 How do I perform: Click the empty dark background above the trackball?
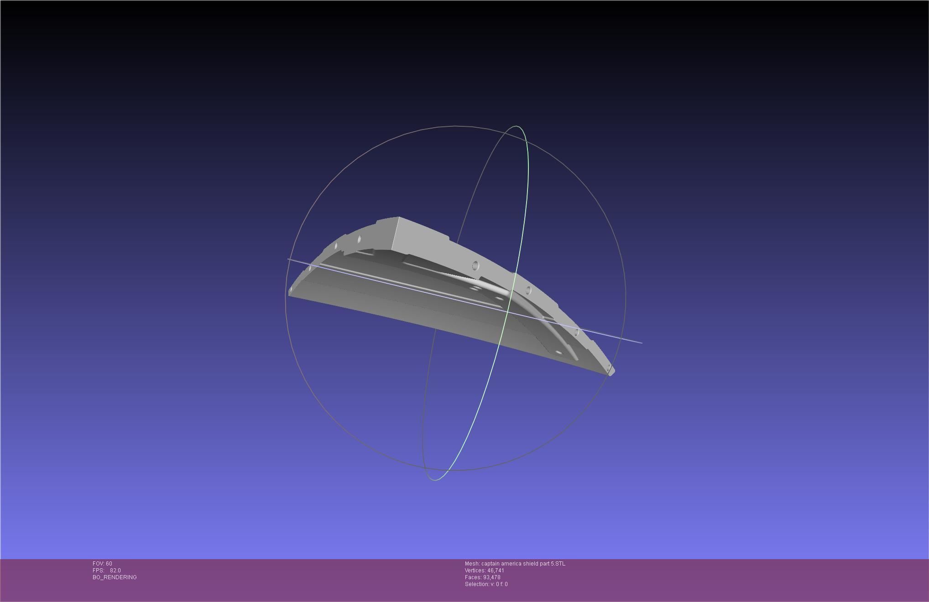coord(456,59)
